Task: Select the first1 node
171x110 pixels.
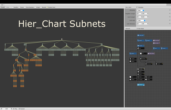Action: [156, 48]
